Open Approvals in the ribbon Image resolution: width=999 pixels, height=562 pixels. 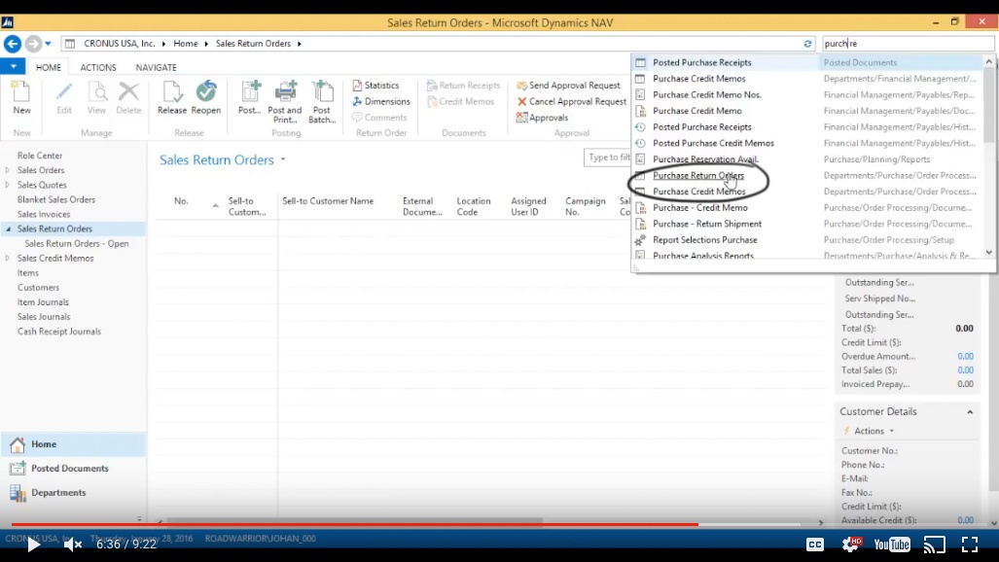(542, 118)
